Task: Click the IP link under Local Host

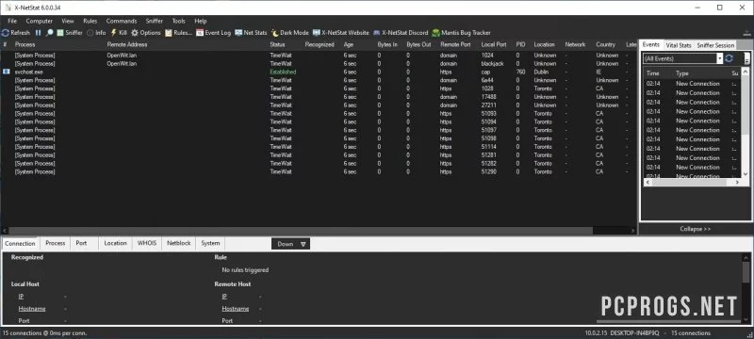Action: (x=21, y=297)
